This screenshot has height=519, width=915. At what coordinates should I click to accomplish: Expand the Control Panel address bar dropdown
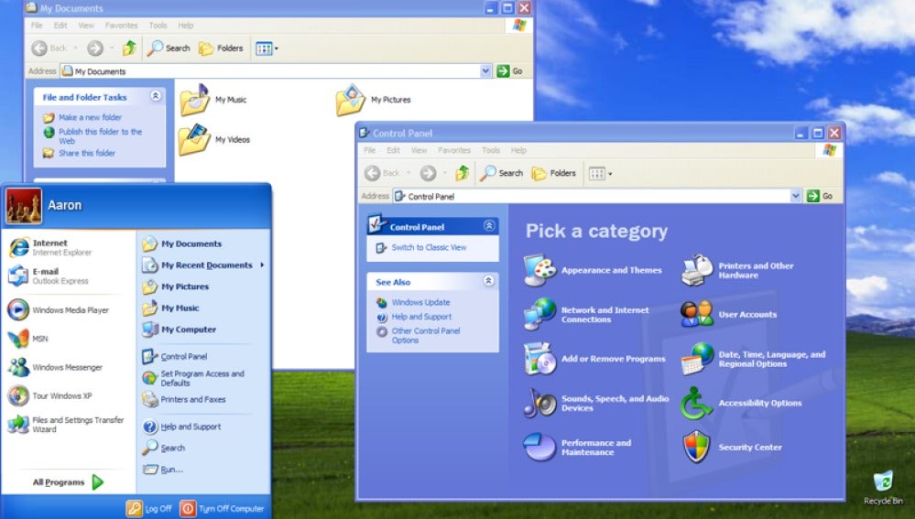tap(795, 196)
